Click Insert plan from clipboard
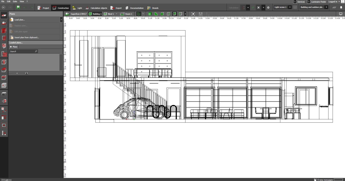The height and width of the screenshot is (181, 345). pyautogui.click(x=27, y=37)
